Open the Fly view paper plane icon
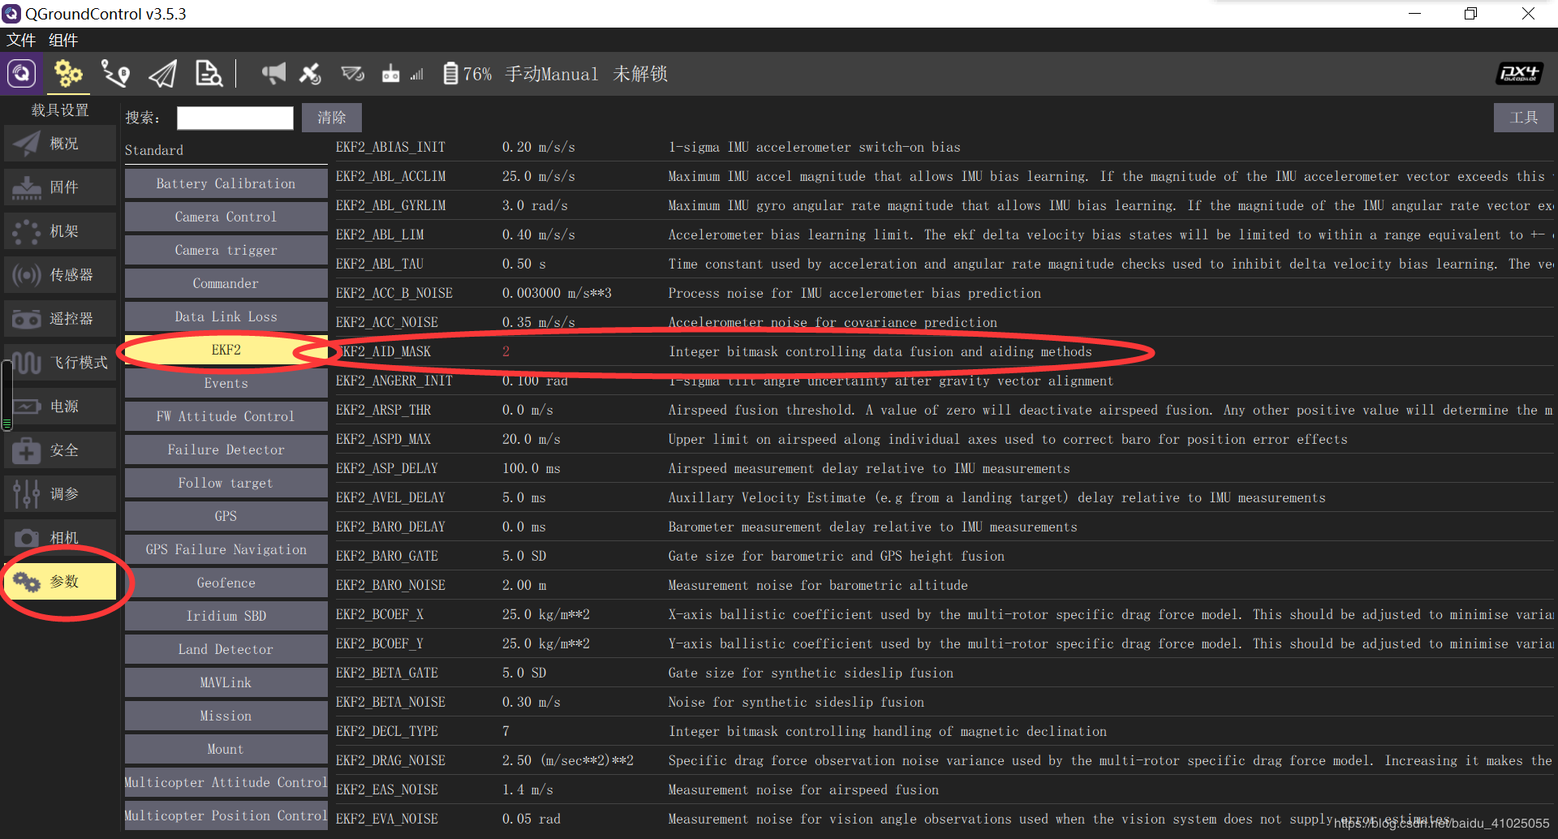This screenshot has height=839, width=1558. [162, 74]
